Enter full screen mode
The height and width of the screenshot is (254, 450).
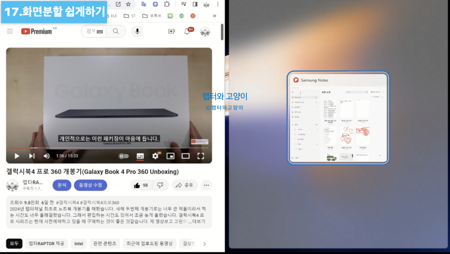point(201,156)
